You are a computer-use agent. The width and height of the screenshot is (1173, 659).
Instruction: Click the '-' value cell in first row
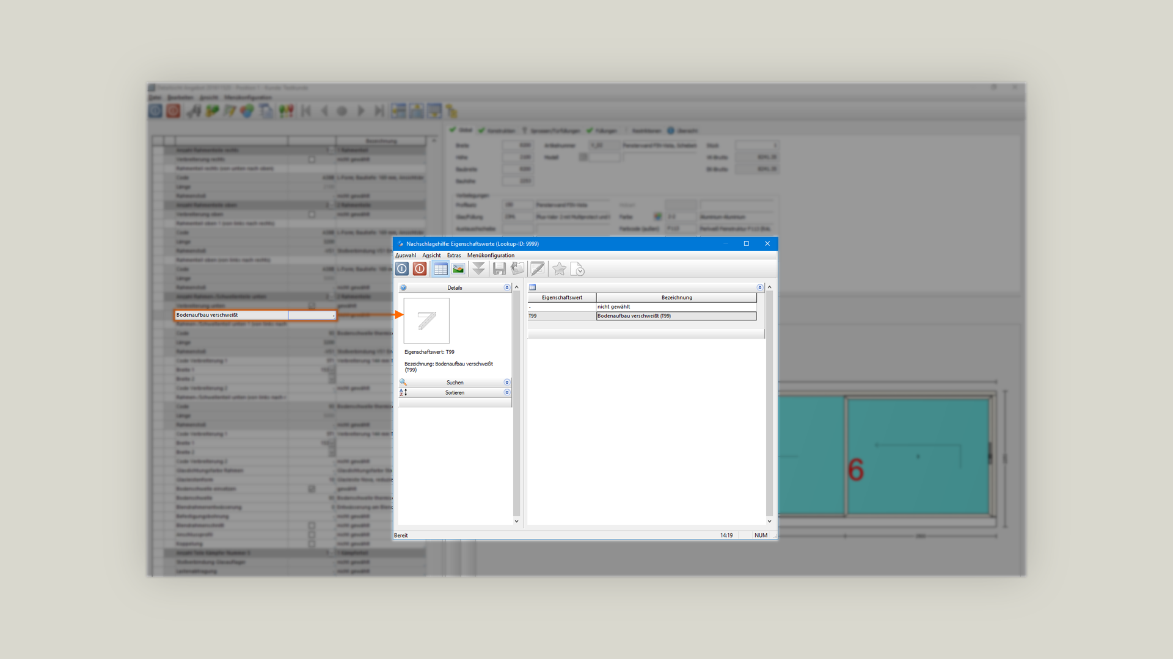point(562,307)
